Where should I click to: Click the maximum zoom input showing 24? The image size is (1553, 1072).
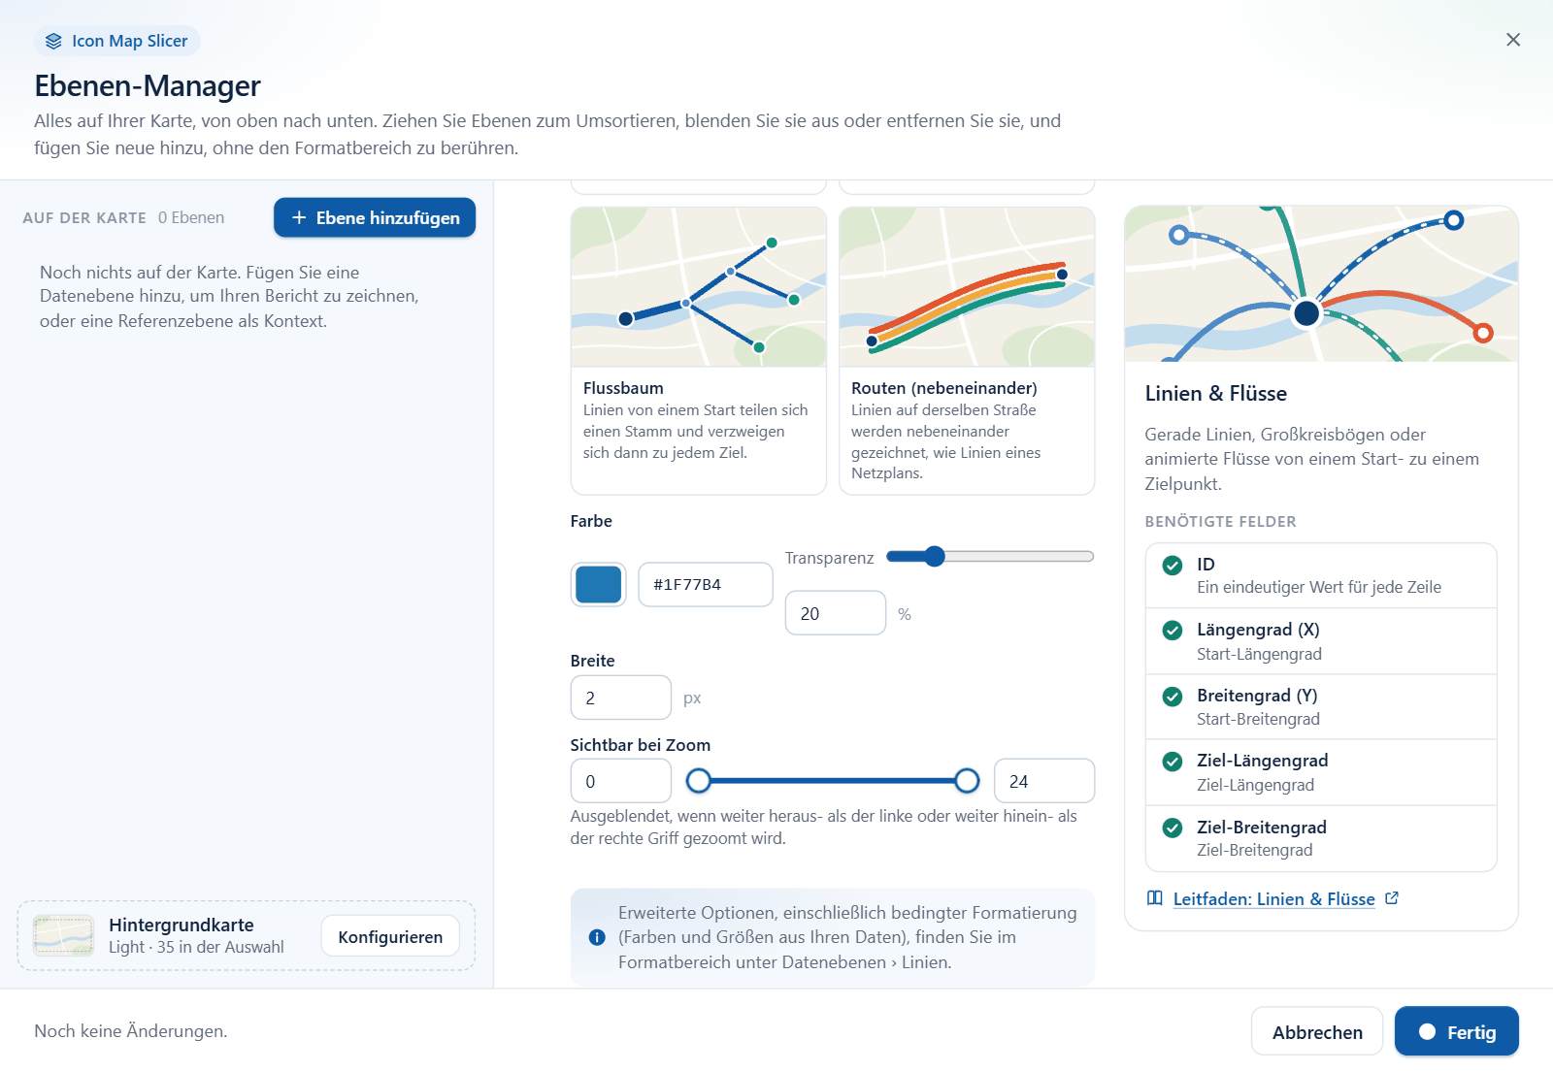coord(1044,781)
